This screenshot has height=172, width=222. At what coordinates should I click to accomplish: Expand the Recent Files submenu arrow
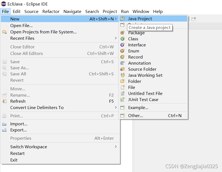pos(116,38)
